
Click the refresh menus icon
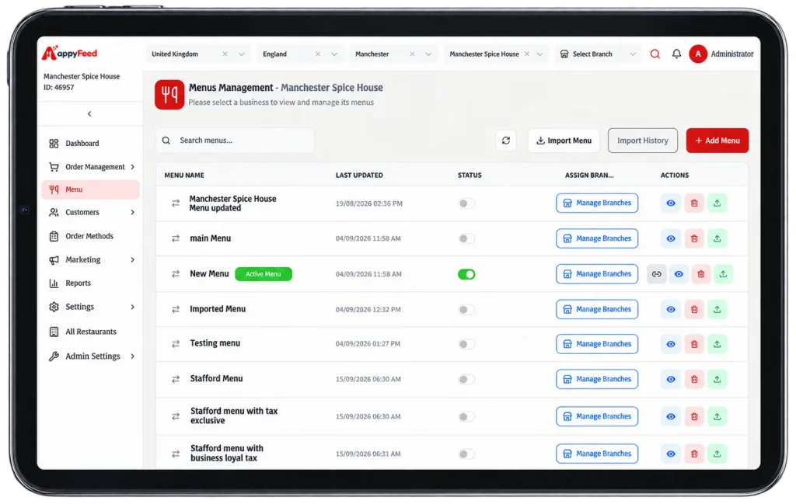click(505, 141)
